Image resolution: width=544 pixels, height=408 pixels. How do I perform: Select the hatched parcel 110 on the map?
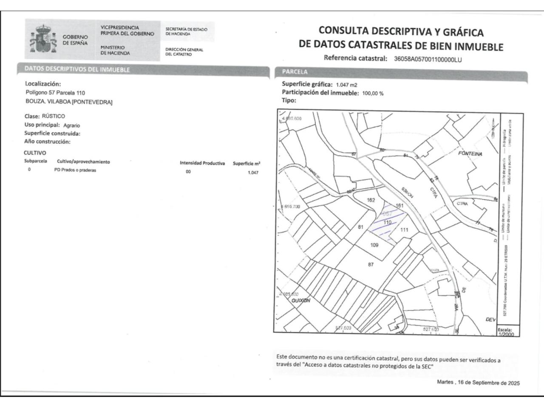tap(387, 222)
